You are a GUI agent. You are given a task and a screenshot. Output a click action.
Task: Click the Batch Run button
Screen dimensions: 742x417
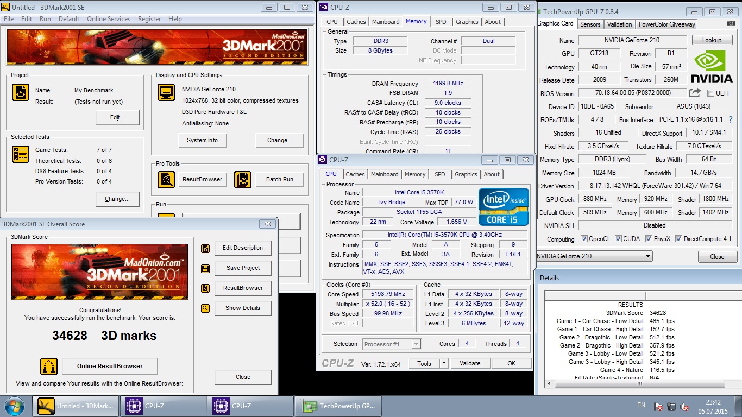click(280, 179)
